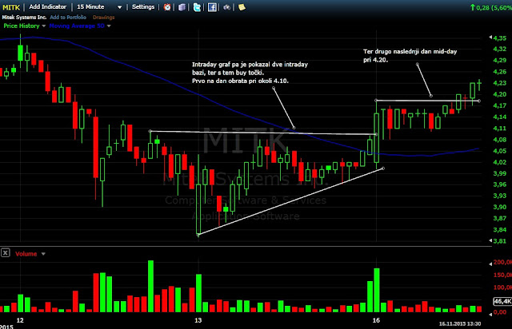
Task: Click the MITK ticker symbol
Action: click(11, 7)
